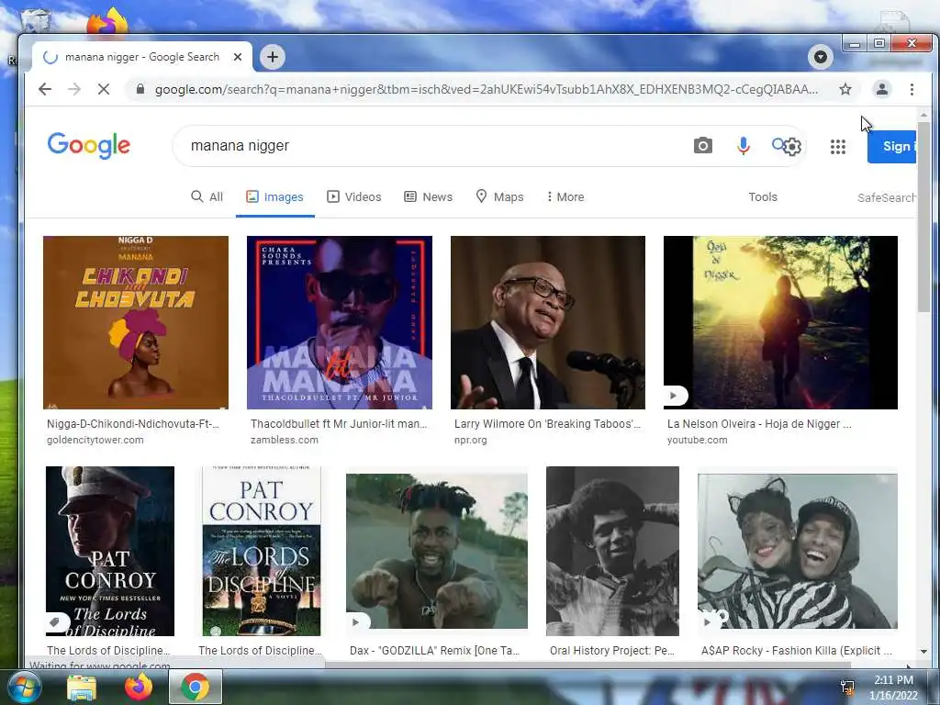Click the Larry Wilmore On 'Breaking Taboos' caption
This screenshot has width=940, height=705.
[547, 424]
